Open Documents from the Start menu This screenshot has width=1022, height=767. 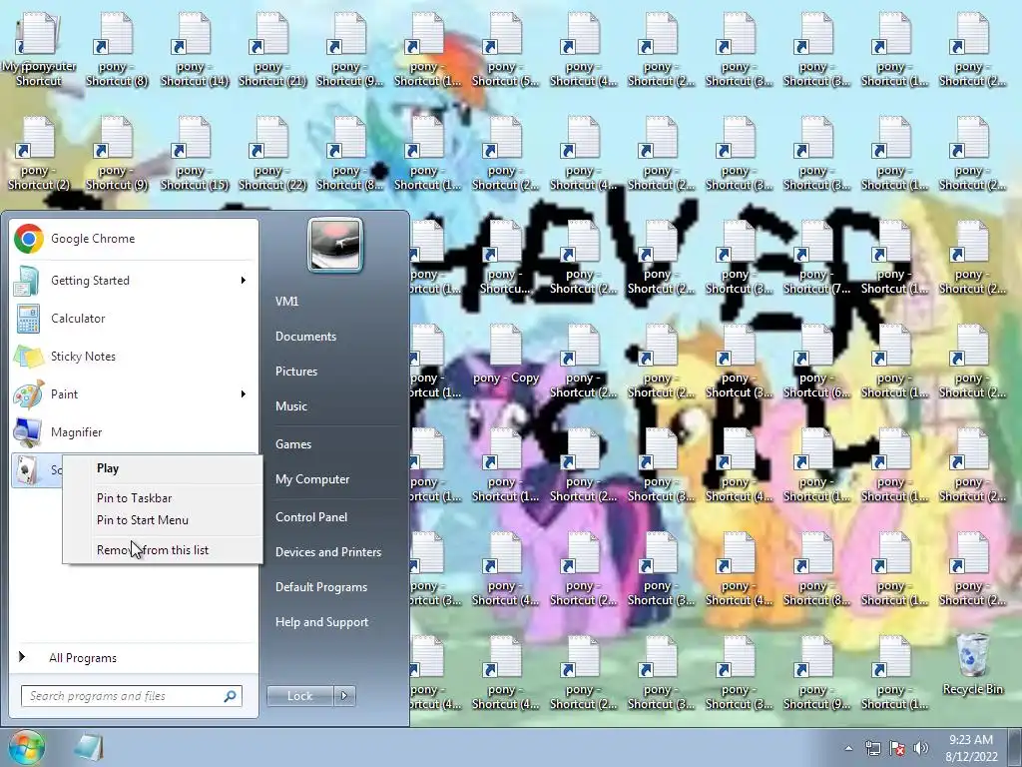click(305, 337)
